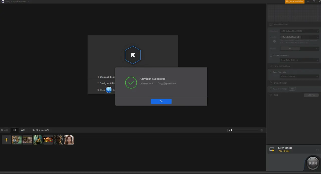Click the Image Prompt section icon
Viewport: 321px width, 174px height.
(x=271, y=83)
